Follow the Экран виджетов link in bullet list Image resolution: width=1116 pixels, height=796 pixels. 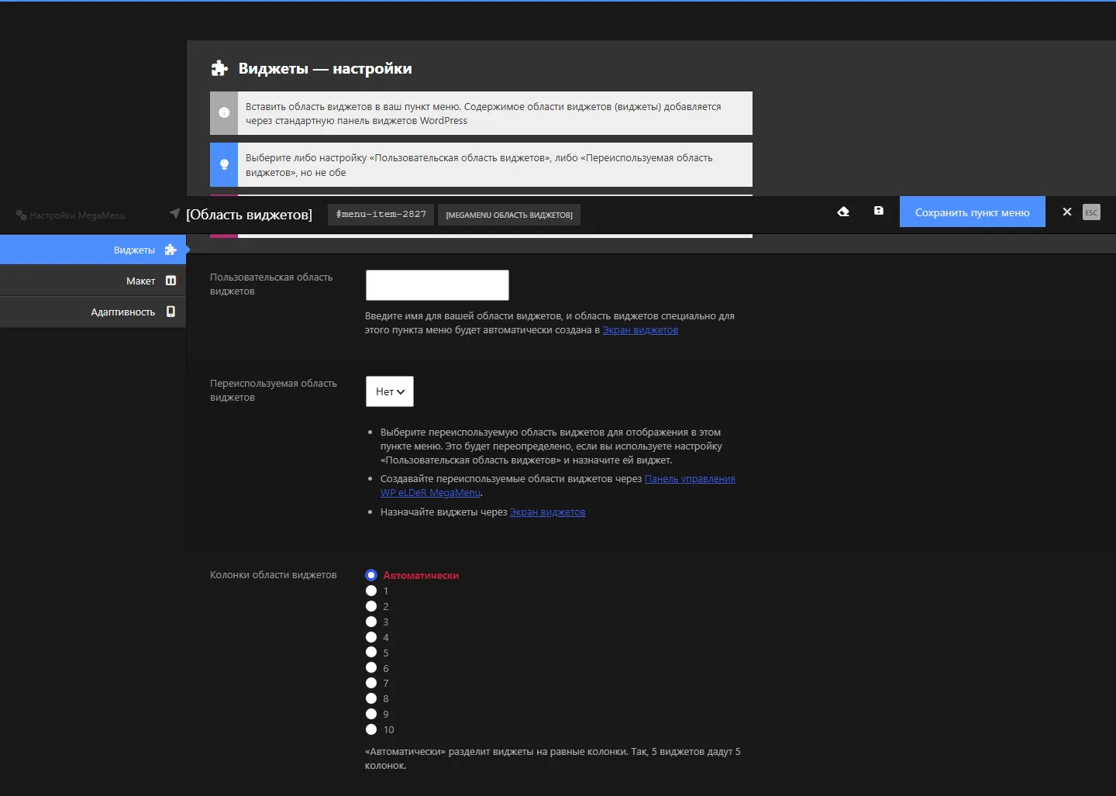coord(547,512)
